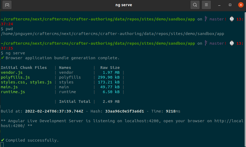Maximize the terminal window

[230, 5]
